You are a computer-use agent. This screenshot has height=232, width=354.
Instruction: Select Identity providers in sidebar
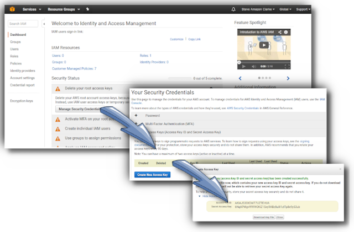tap(23, 71)
